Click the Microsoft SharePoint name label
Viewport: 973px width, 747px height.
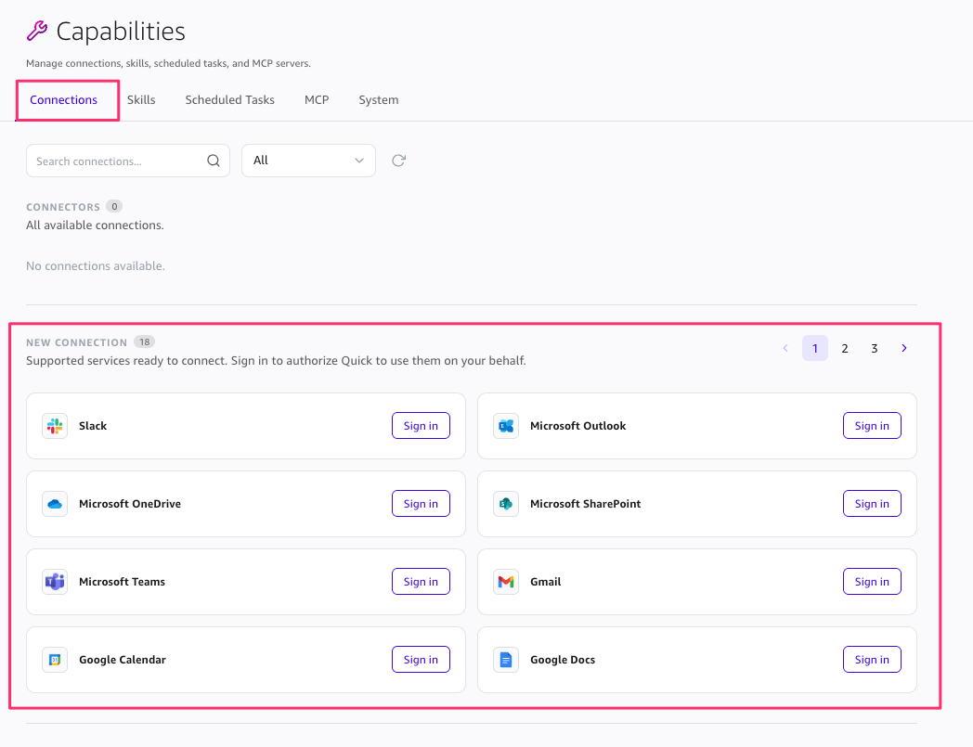pyautogui.click(x=585, y=504)
